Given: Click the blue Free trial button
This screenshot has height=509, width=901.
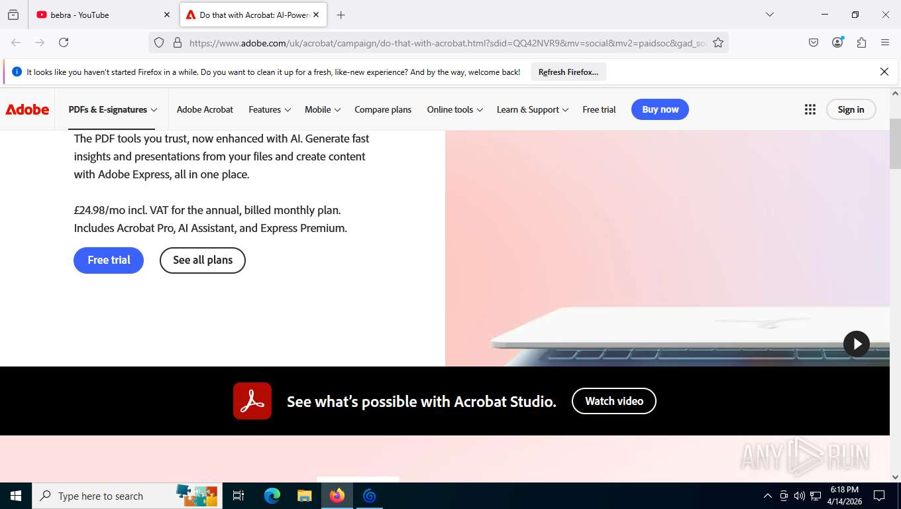Looking at the screenshot, I should [109, 260].
